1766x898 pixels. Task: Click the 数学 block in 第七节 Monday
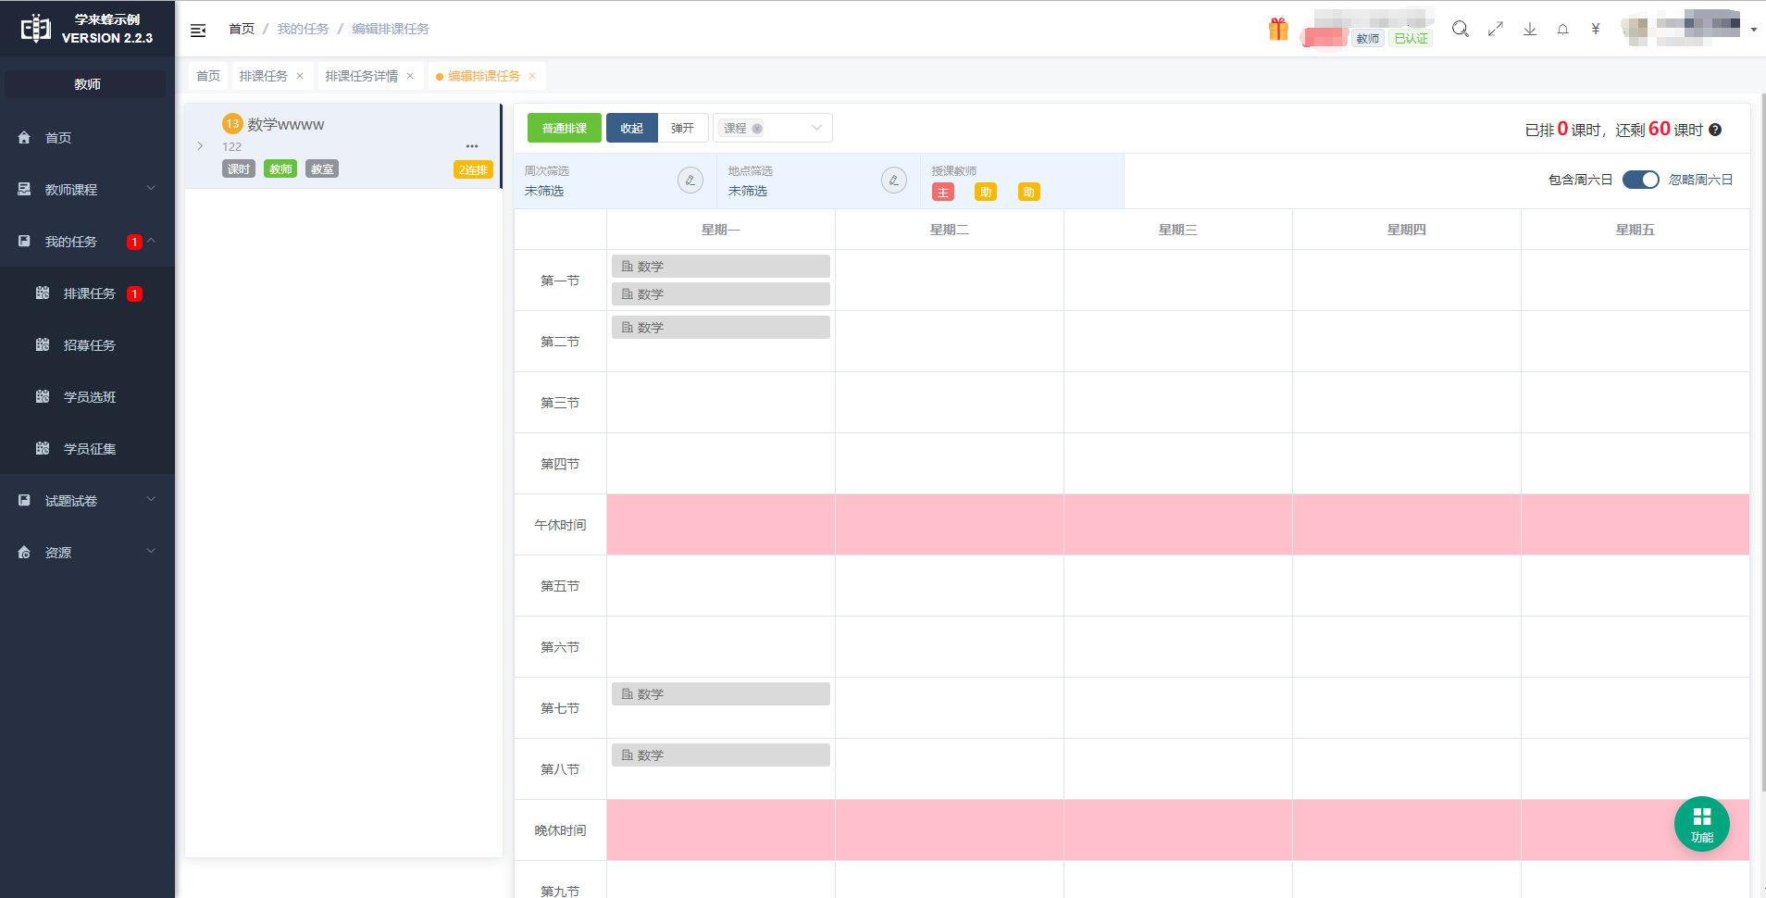720,694
